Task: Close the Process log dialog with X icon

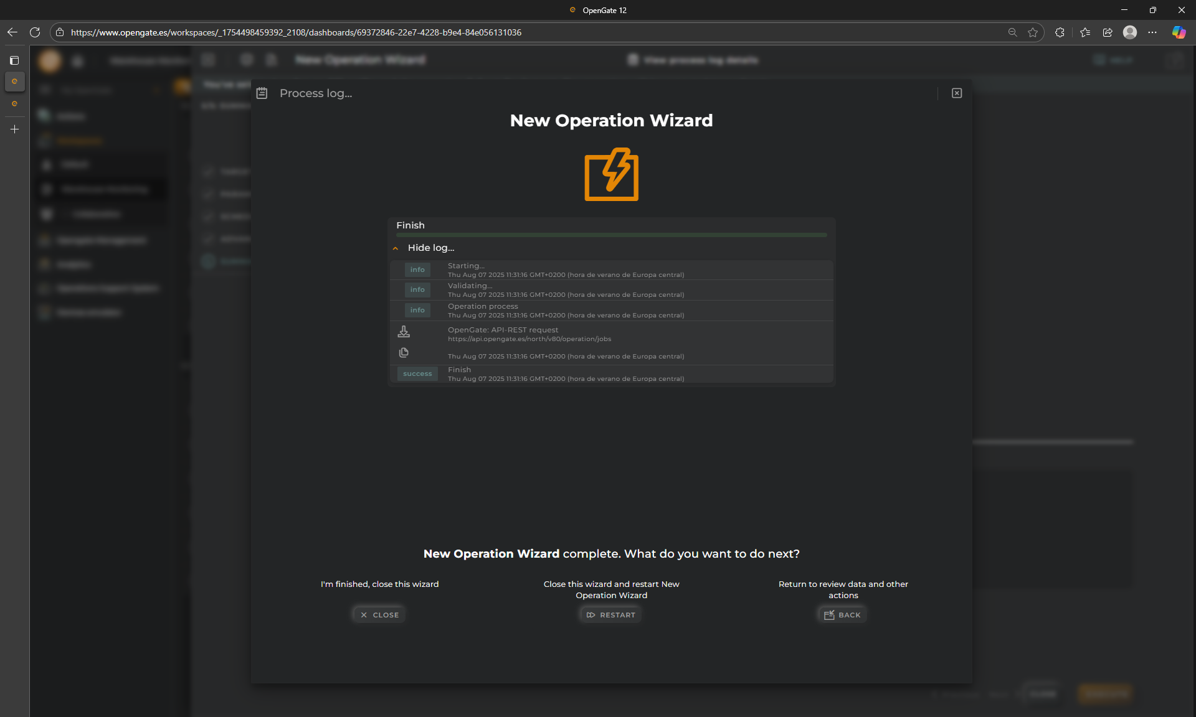Action: pyautogui.click(x=957, y=93)
